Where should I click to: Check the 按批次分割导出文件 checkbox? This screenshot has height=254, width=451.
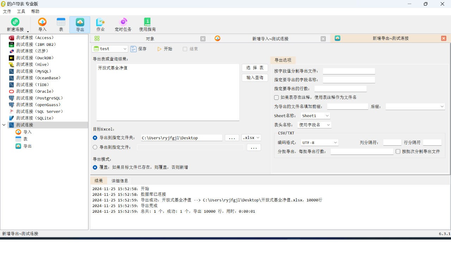point(398,151)
